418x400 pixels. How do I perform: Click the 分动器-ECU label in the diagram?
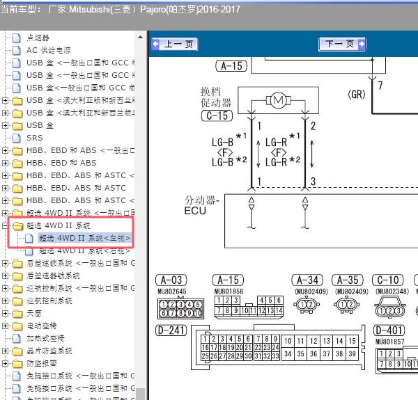click(x=202, y=205)
